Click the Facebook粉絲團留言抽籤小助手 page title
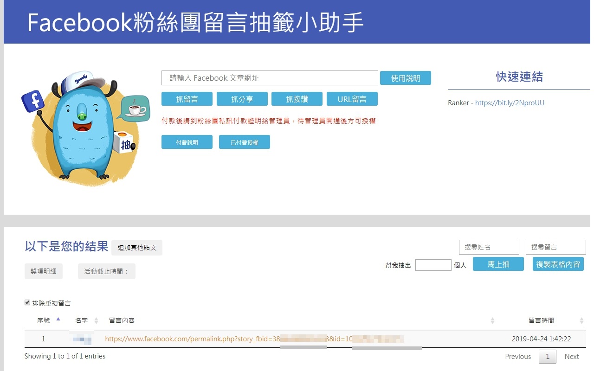Screen dimensions: 594x371 coord(195,22)
